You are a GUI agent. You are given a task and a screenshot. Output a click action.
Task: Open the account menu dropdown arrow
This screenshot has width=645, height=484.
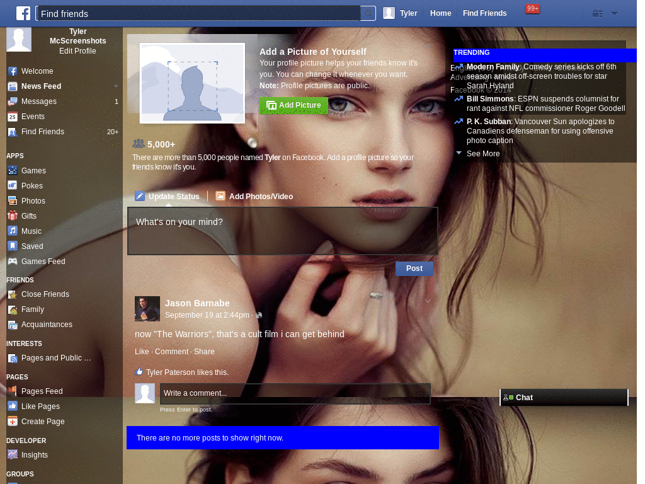coord(614,14)
